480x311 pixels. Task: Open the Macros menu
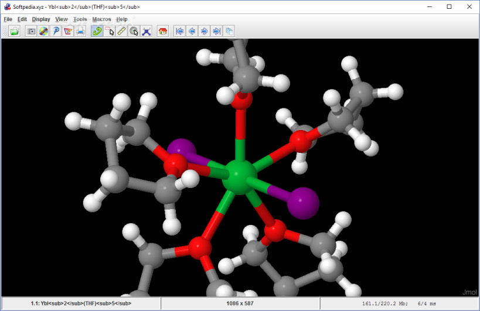pyautogui.click(x=101, y=19)
